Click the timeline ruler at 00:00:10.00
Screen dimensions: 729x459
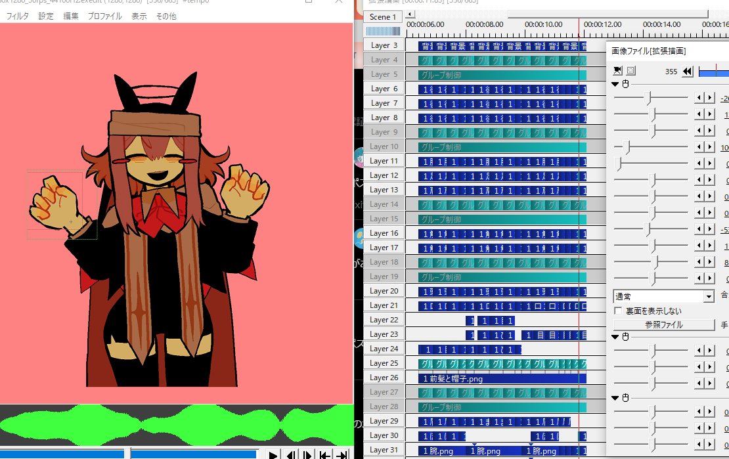click(x=543, y=24)
